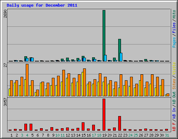Click the 3057 kB axis value
Screen dimensions: 178x139
pos(5,102)
